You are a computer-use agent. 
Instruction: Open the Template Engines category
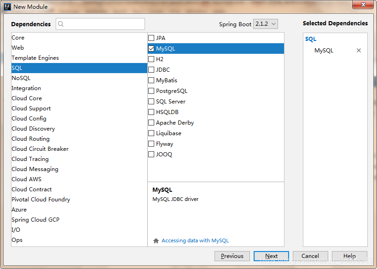tap(79, 58)
